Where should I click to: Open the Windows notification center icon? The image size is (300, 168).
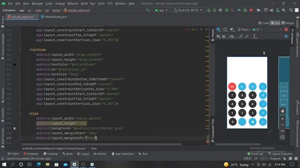[x=292, y=164]
